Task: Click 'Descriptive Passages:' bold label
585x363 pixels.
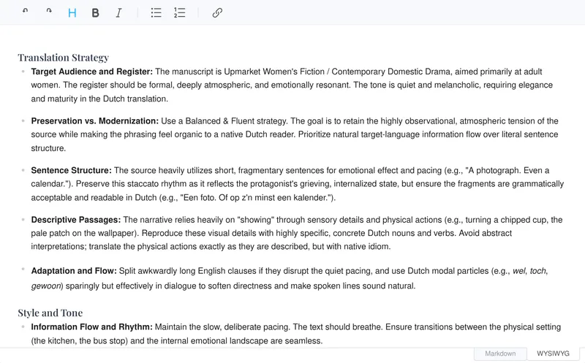Action: 76,220
